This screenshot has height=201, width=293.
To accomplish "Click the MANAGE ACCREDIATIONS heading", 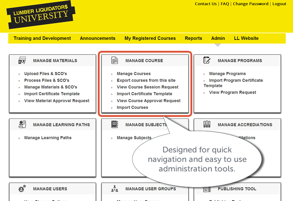I will 245,125.
